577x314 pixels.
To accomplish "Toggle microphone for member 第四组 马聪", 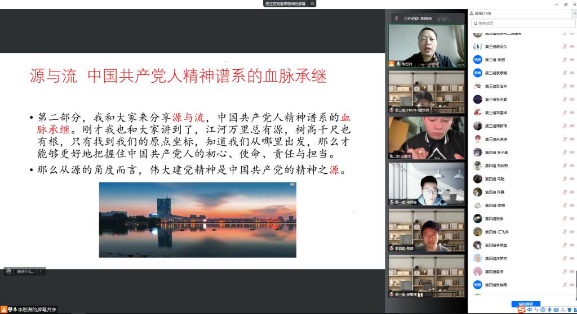I will tap(564, 178).
